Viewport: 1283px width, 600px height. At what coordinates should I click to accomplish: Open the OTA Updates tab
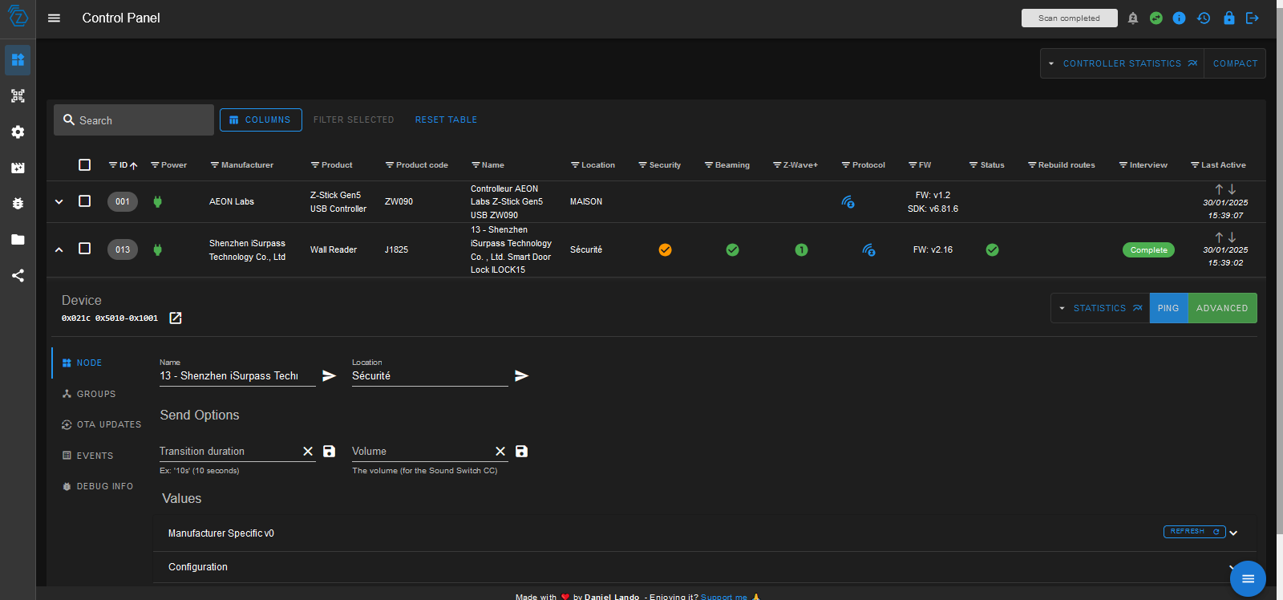(x=108, y=424)
